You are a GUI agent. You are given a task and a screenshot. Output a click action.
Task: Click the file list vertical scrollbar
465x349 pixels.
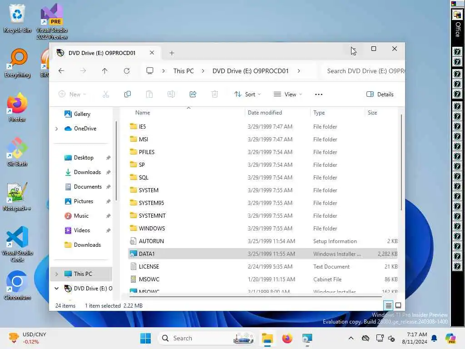(x=401, y=162)
